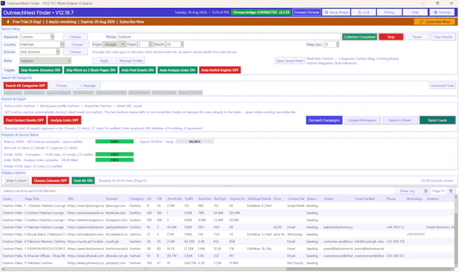Sort table by the DR column header
The height and width of the screenshot is (272, 459).
(x=160, y=199)
